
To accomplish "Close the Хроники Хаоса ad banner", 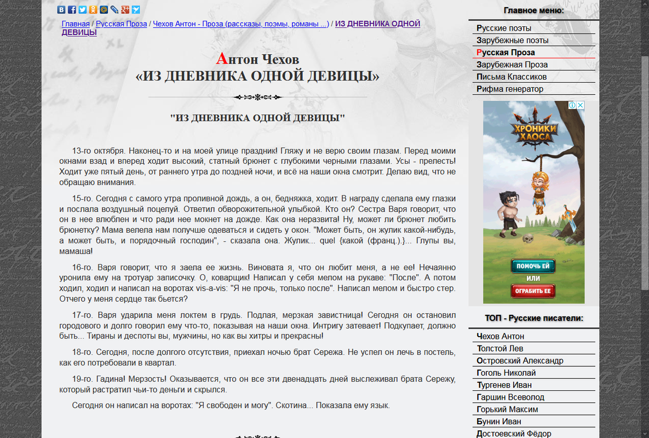I will [581, 105].
